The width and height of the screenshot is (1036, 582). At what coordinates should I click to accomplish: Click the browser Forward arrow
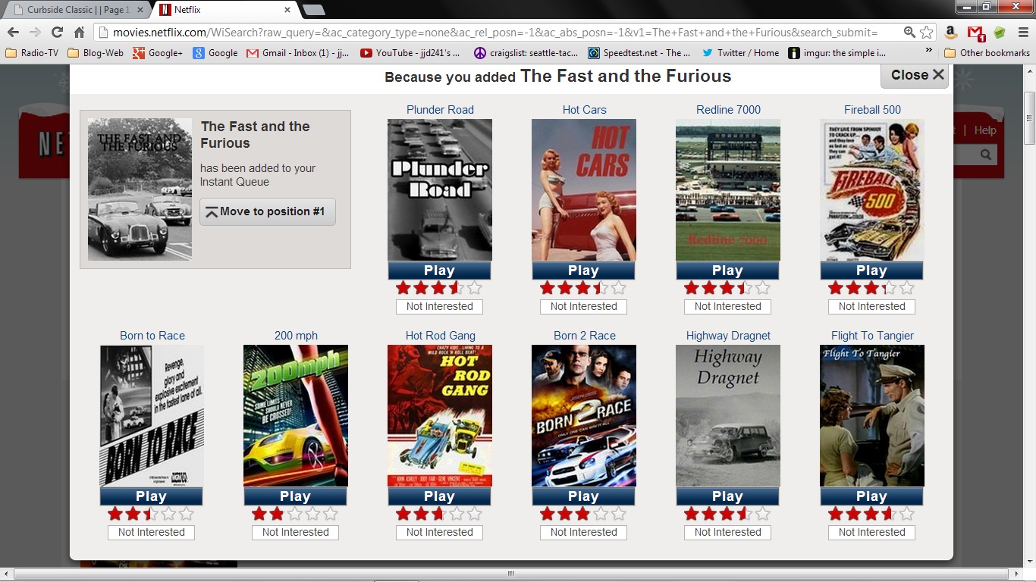pyautogui.click(x=35, y=32)
